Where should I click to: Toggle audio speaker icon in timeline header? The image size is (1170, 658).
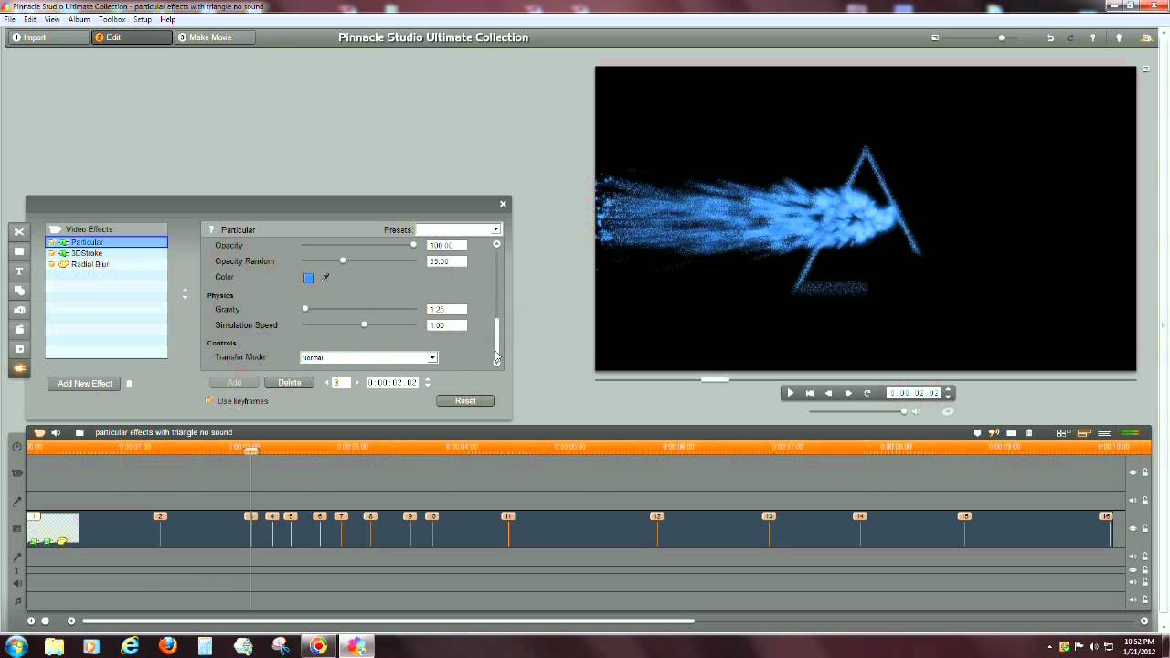tap(56, 433)
